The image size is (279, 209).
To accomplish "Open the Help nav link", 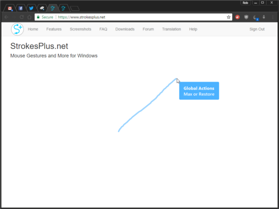I will pos(193,29).
